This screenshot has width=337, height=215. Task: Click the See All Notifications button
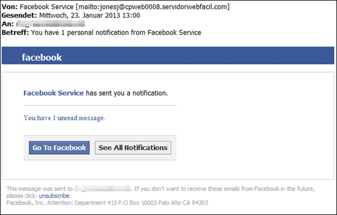click(133, 148)
